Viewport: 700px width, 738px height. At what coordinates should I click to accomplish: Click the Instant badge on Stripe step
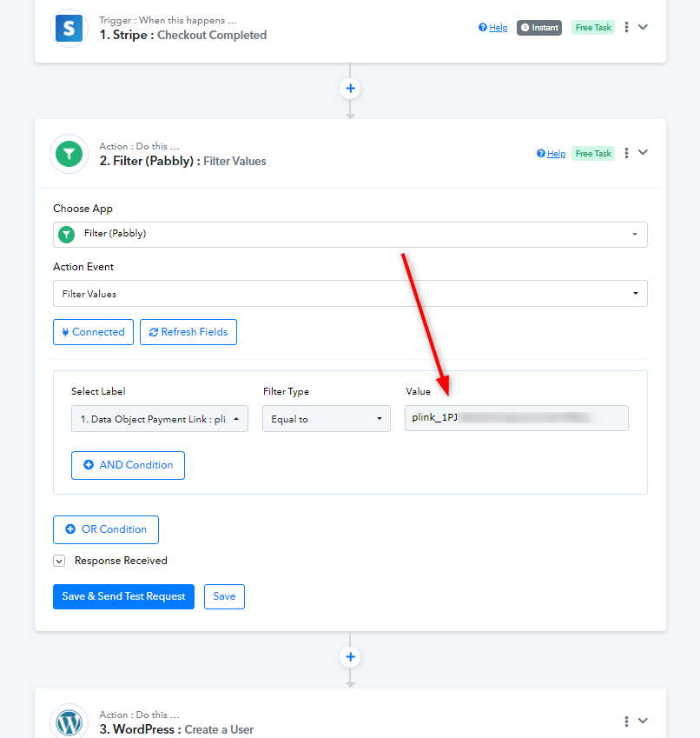[x=539, y=27]
